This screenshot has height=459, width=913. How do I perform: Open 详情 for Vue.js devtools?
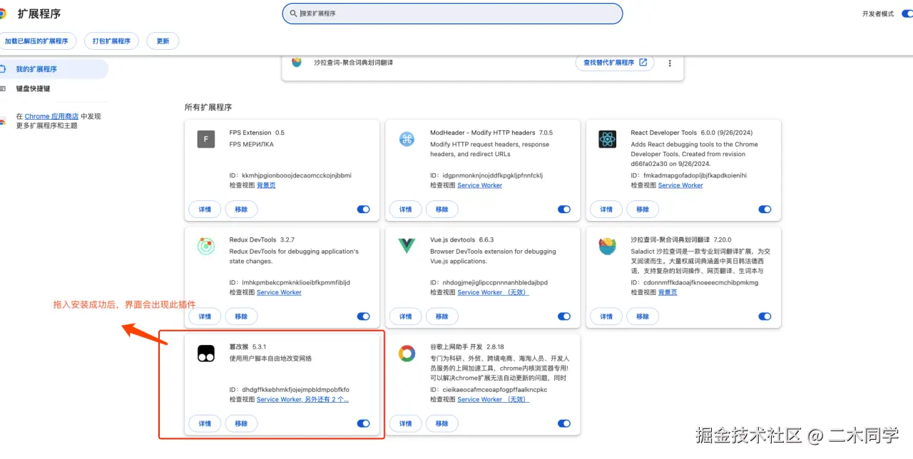coord(405,316)
